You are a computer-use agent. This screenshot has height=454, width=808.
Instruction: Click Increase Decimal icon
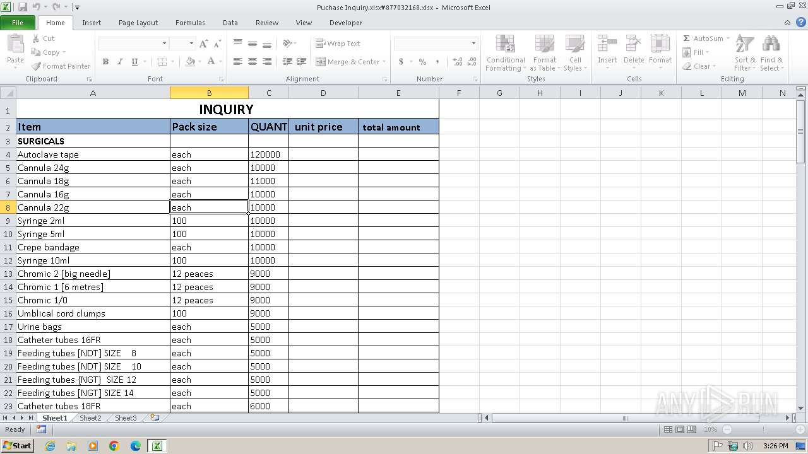coord(457,62)
